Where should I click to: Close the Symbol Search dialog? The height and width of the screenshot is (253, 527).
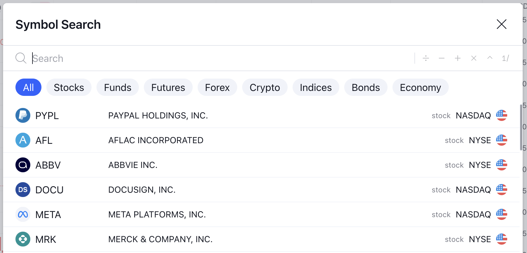[501, 24]
